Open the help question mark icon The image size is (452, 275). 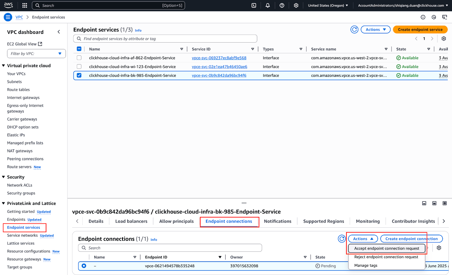tap(282, 5)
